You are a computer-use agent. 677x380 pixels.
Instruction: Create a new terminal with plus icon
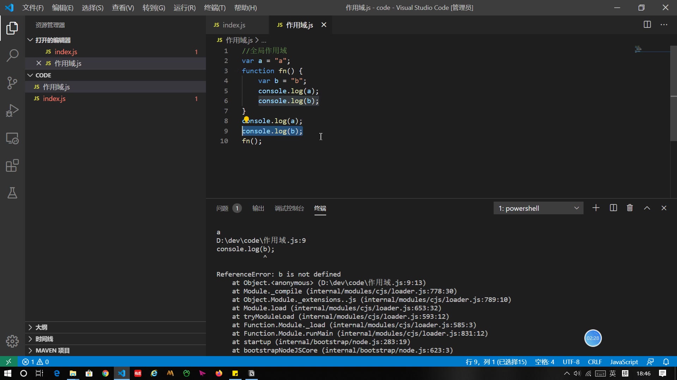[596, 208]
